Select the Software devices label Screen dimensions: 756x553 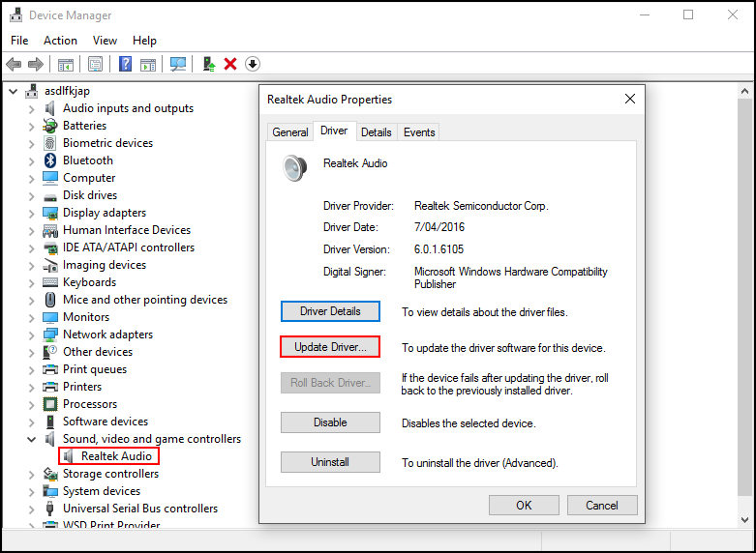(106, 422)
